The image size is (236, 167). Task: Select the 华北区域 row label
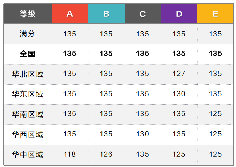28,74
